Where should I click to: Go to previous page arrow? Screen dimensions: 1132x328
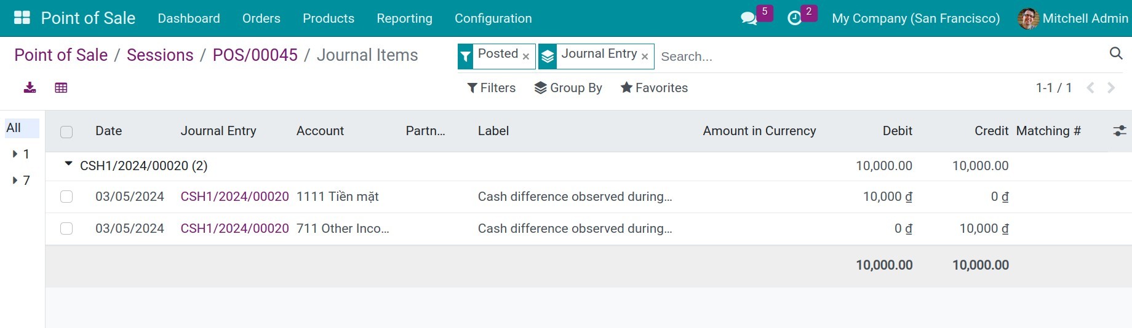coord(1091,88)
